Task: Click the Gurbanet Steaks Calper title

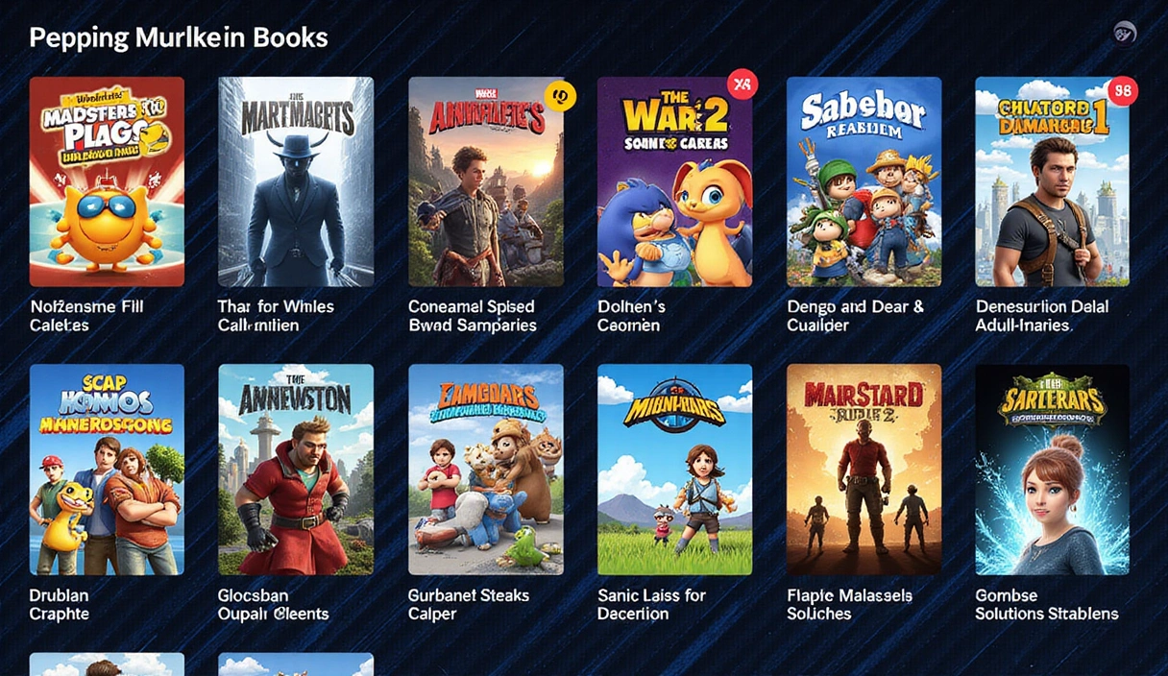Action: [x=469, y=604]
